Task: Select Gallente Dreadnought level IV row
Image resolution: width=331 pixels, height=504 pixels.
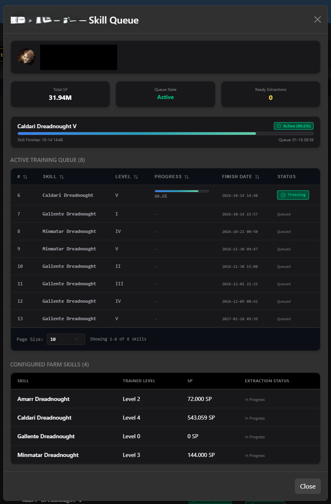Action: tap(165, 301)
